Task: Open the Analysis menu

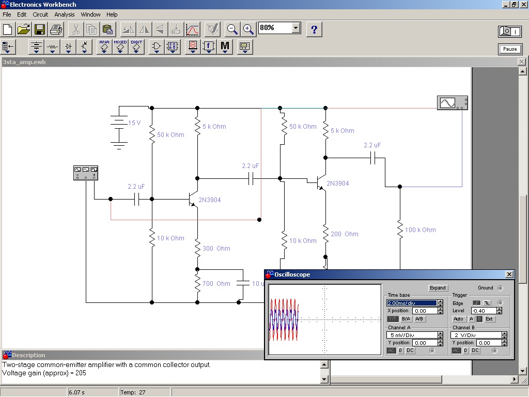Action: 65,14
